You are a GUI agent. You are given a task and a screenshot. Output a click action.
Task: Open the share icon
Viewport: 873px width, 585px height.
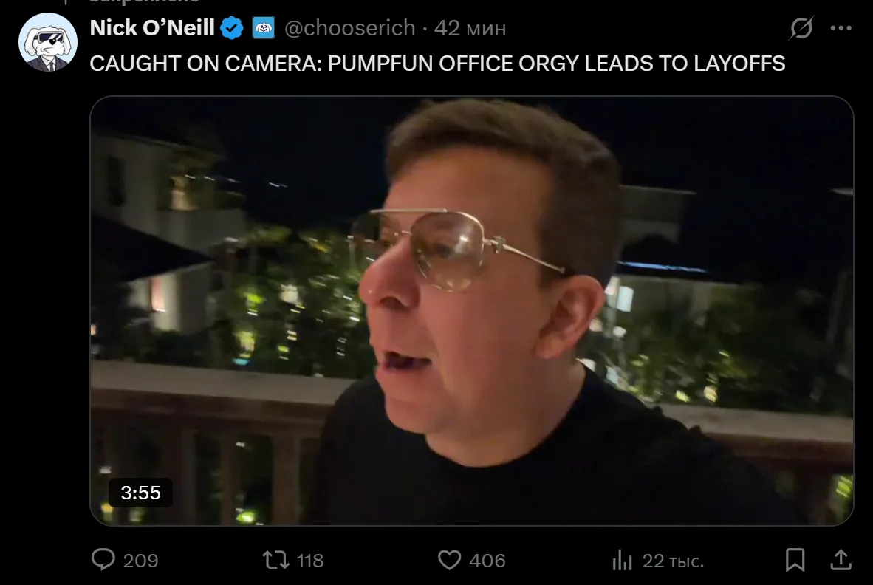click(839, 561)
